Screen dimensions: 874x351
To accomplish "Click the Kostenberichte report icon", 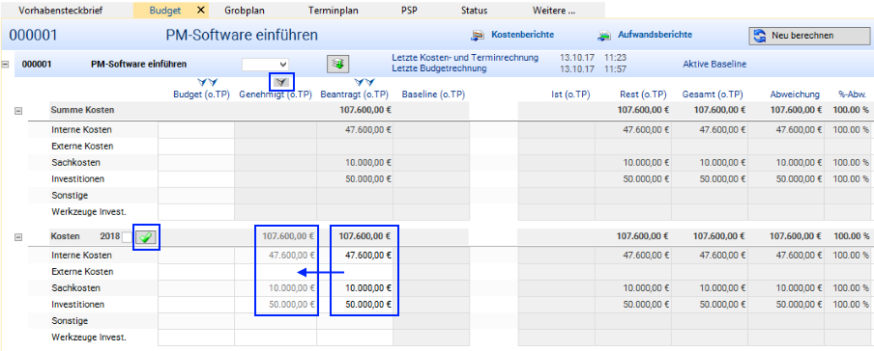I will pos(478,36).
